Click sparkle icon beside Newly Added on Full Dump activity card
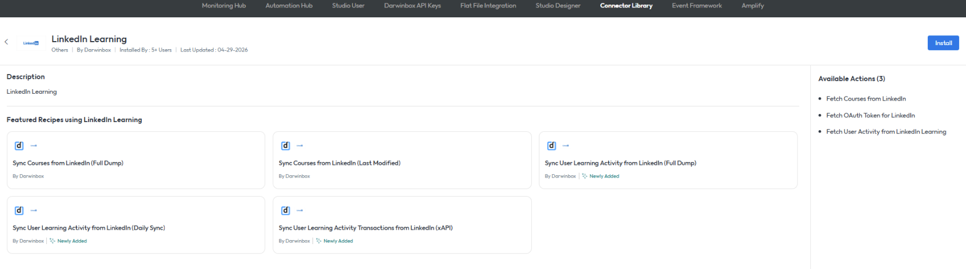The image size is (966, 269). point(585,176)
